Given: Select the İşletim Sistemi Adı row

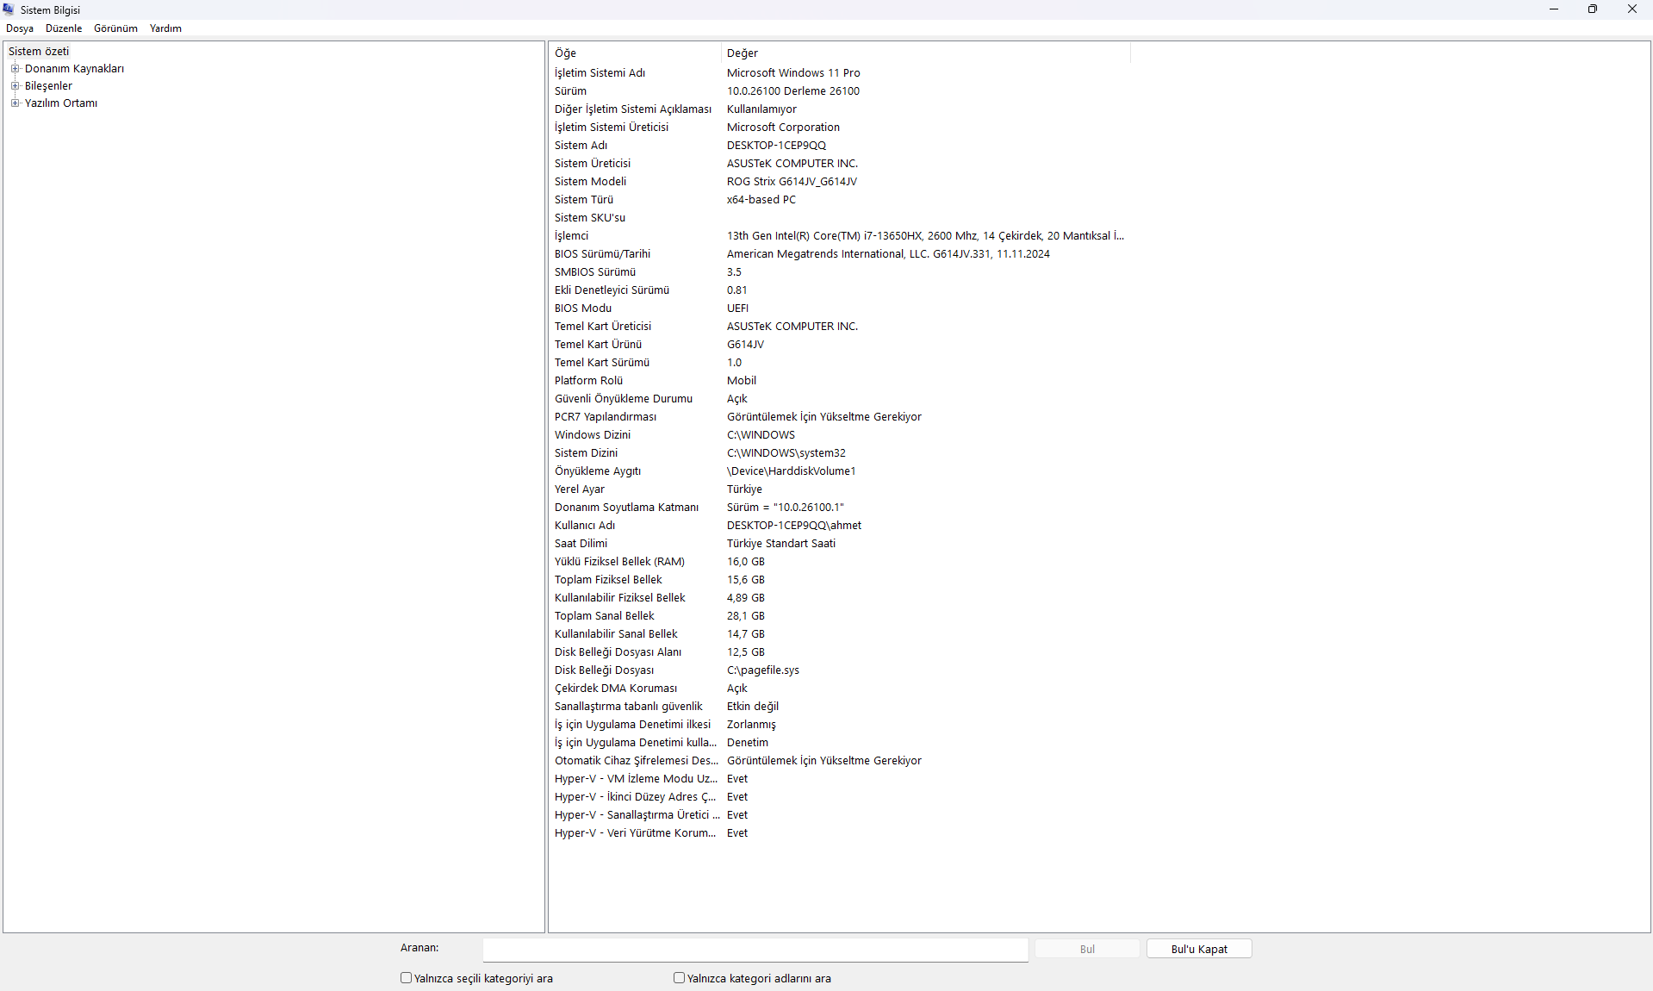Looking at the screenshot, I should tap(840, 72).
